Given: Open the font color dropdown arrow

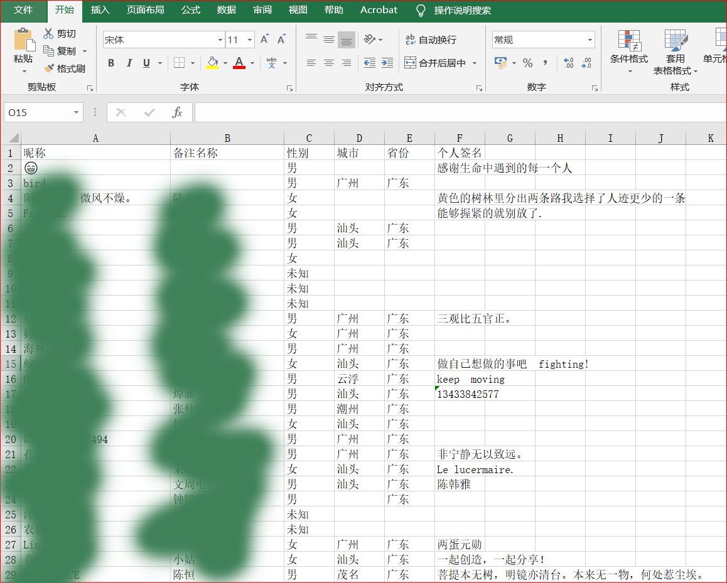Looking at the screenshot, I should 252,63.
